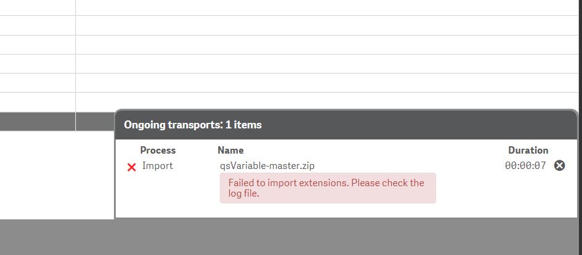This screenshot has width=582, height=255.
Task: Dismiss the qsVariable-master.zip transport item
Action: click(559, 165)
